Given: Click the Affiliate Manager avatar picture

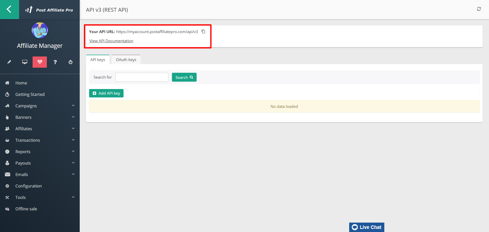Looking at the screenshot, I should [x=40, y=30].
